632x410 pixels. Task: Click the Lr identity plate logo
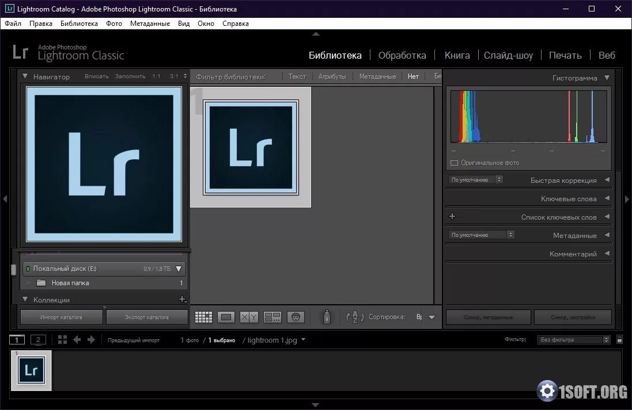(x=20, y=52)
